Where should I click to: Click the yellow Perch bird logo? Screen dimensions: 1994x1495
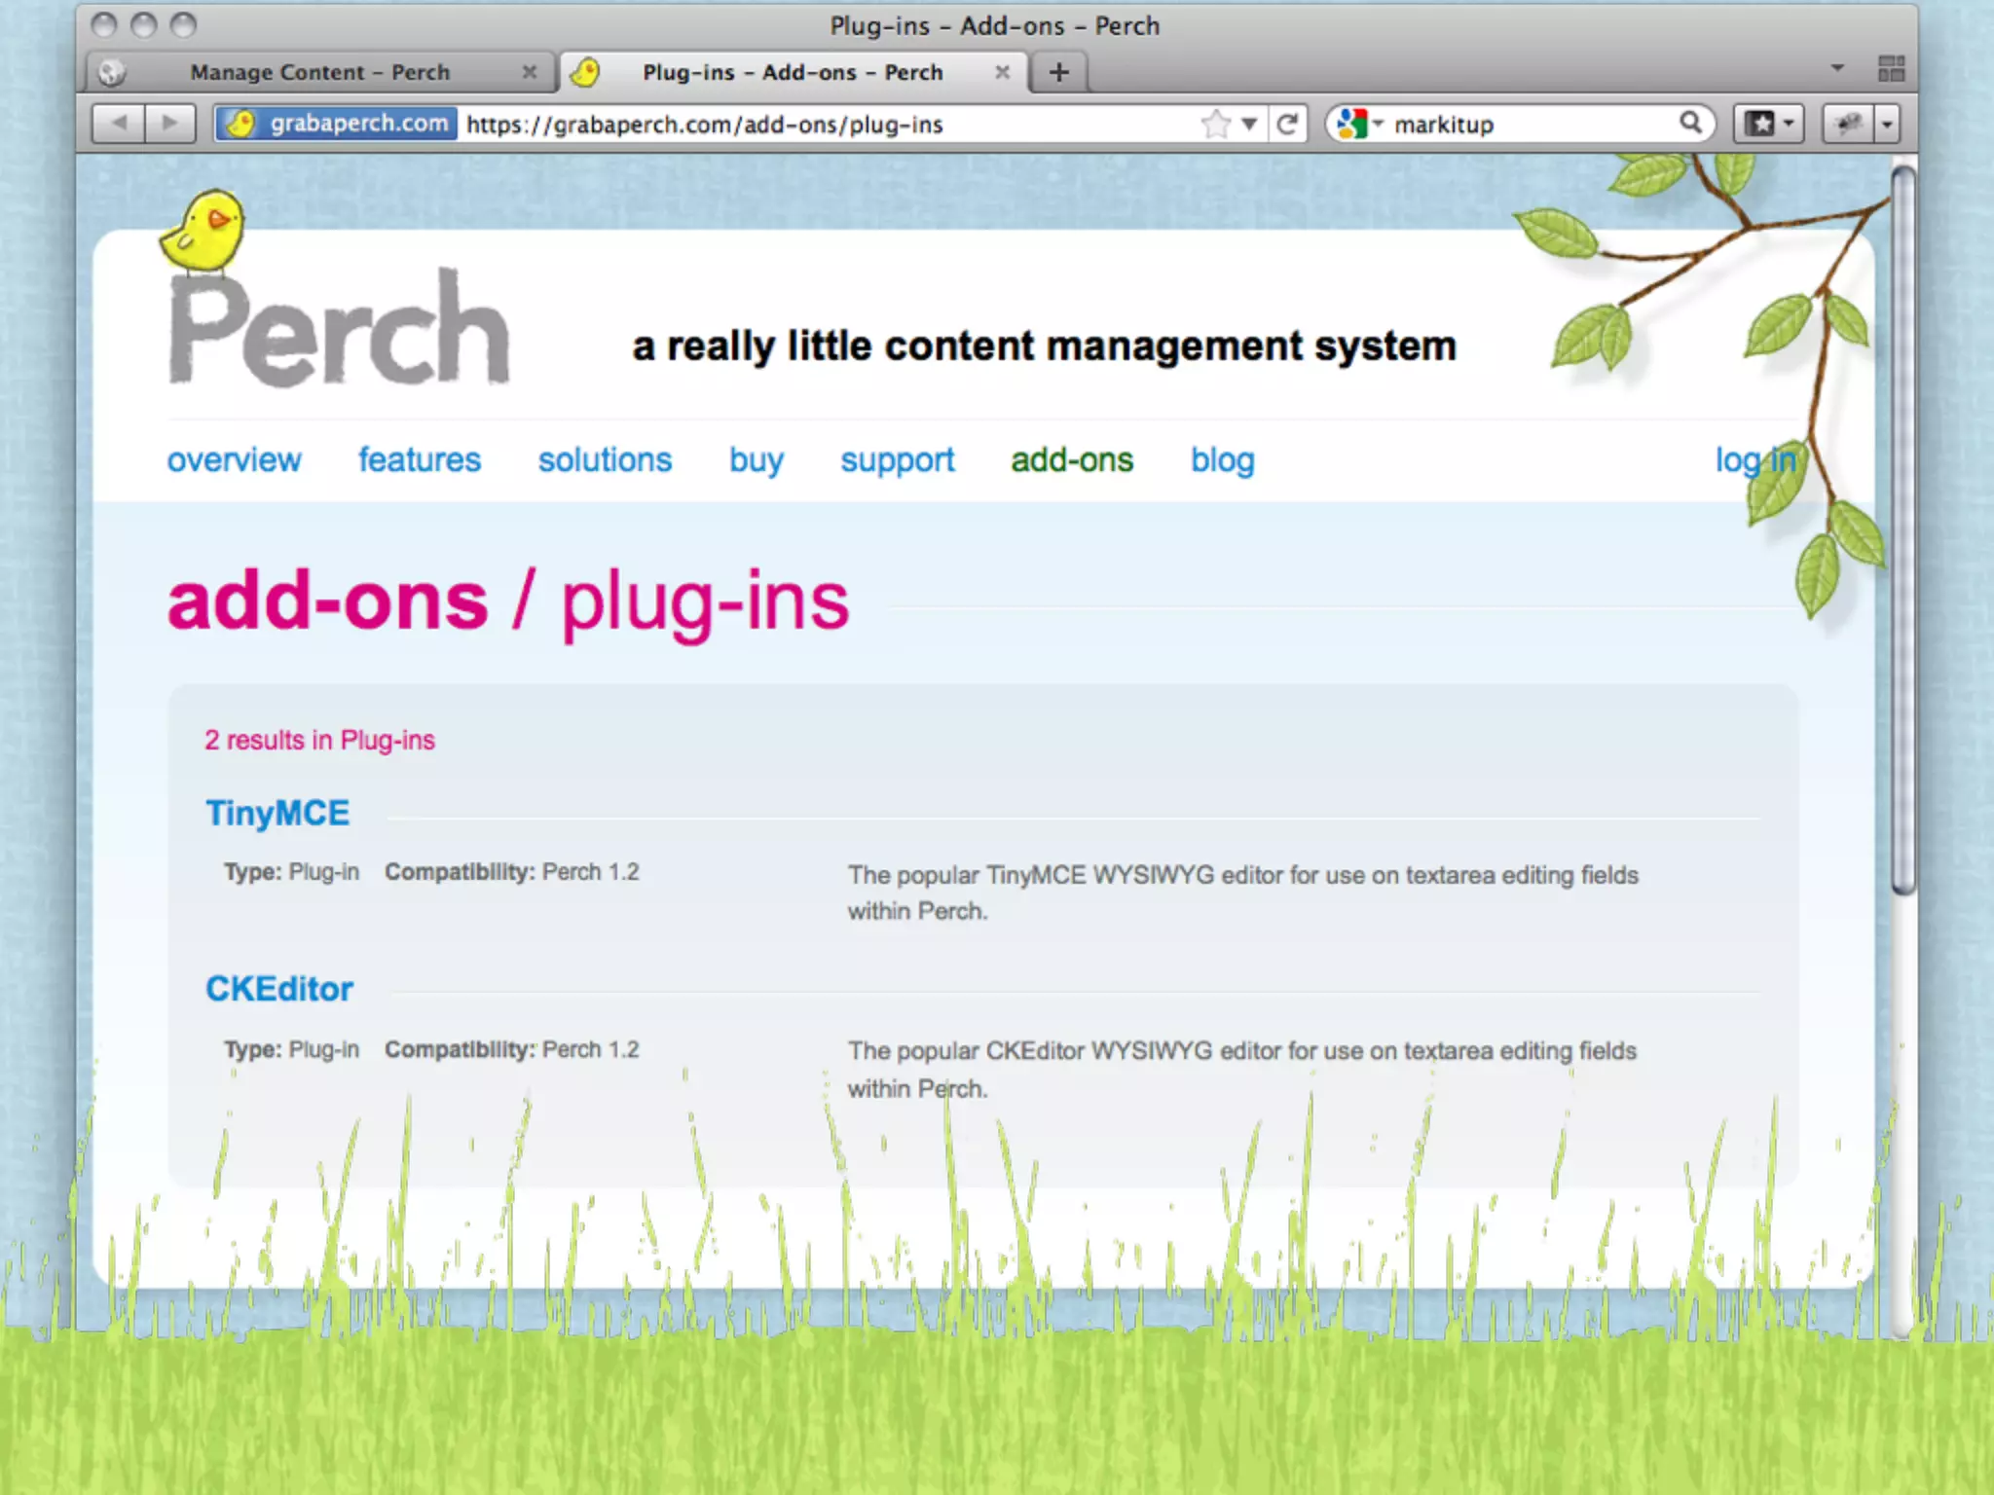click(x=205, y=230)
